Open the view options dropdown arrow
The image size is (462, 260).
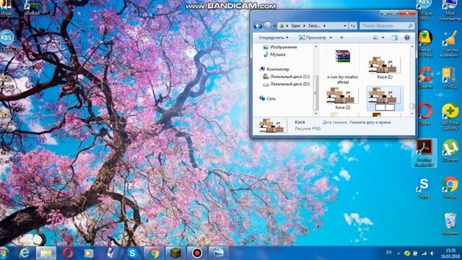tap(383, 38)
